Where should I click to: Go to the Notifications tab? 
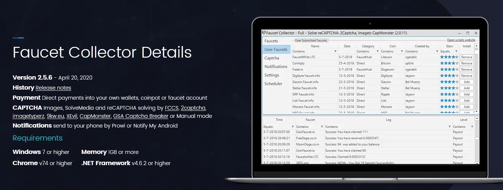tap(276, 67)
